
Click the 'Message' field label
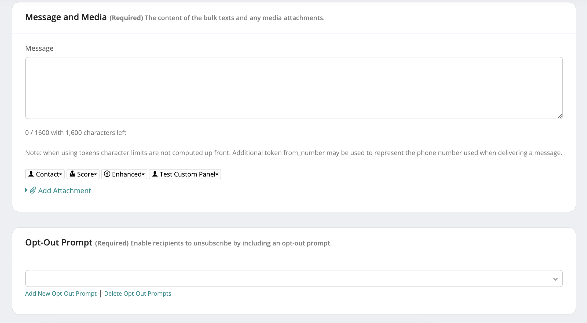(39, 48)
